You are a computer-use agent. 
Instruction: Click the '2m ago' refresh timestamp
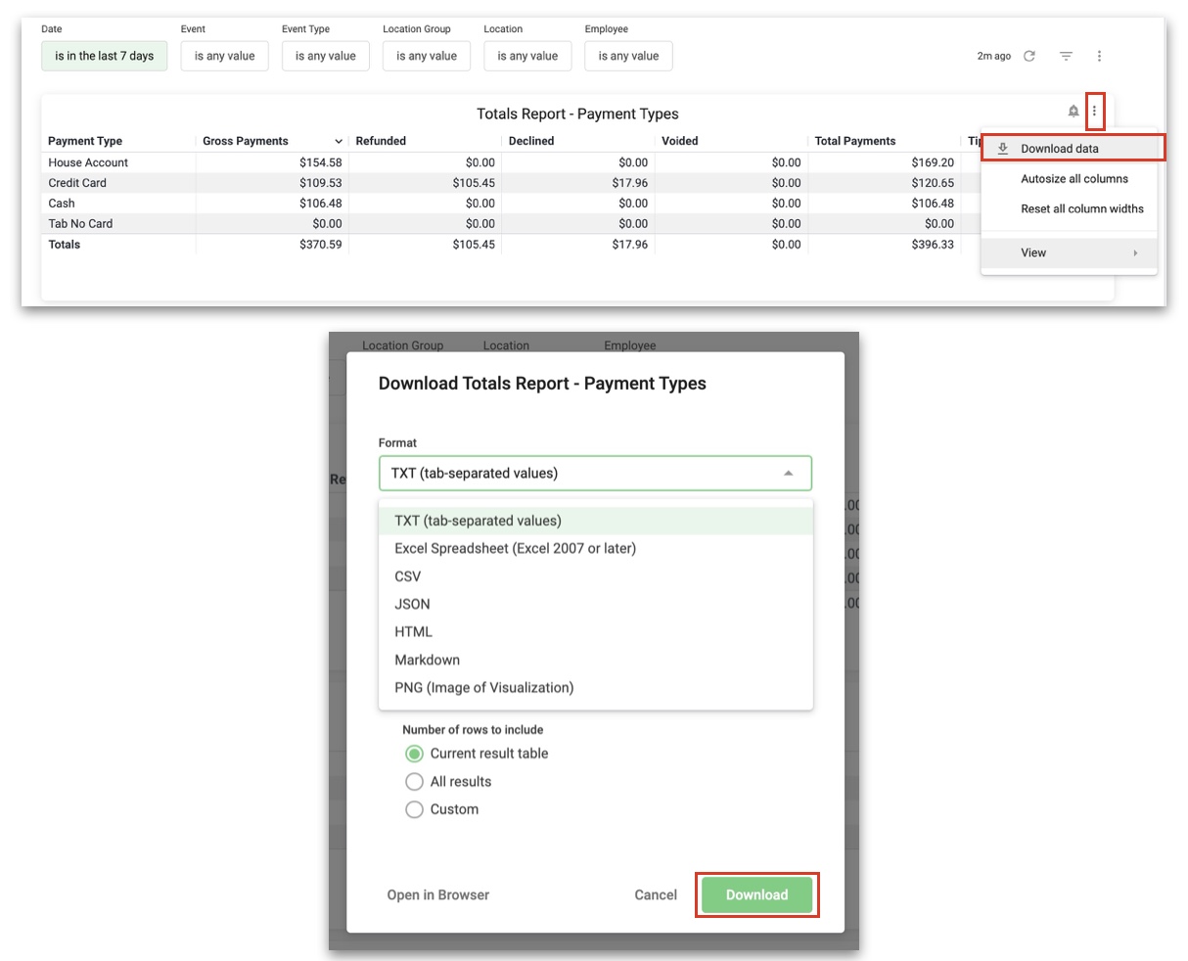pyautogui.click(x=994, y=57)
